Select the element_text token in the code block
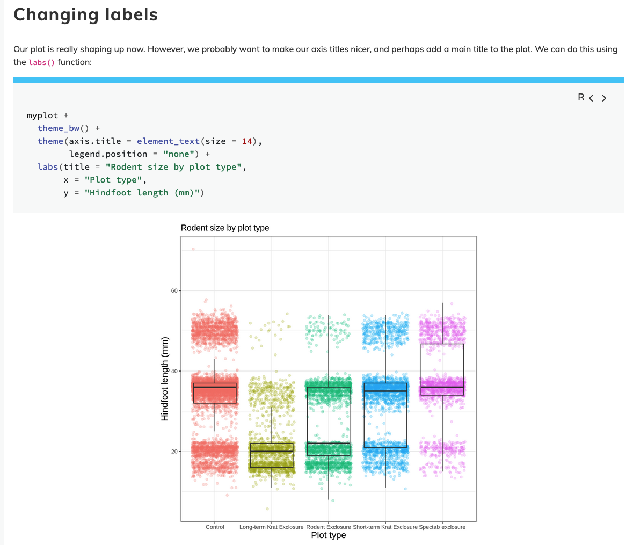The image size is (626, 545). tap(168, 141)
